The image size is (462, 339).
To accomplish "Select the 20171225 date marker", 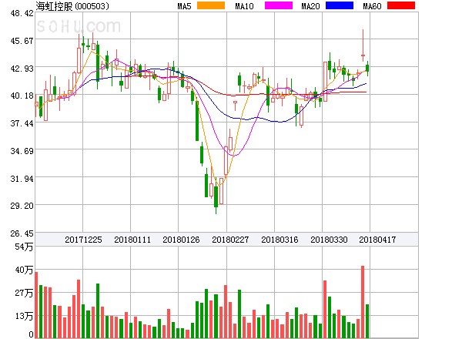I will click(x=83, y=240).
